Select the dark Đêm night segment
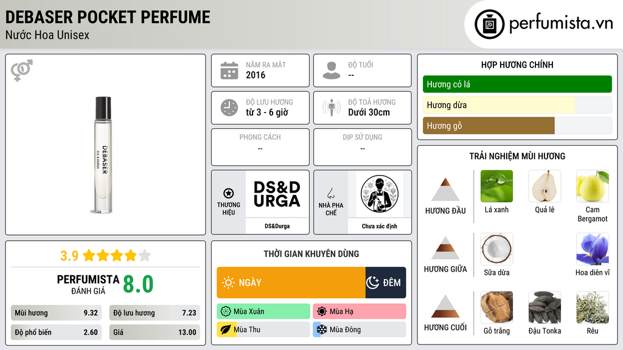Viewport: 623px width, 350px height. [386, 283]
